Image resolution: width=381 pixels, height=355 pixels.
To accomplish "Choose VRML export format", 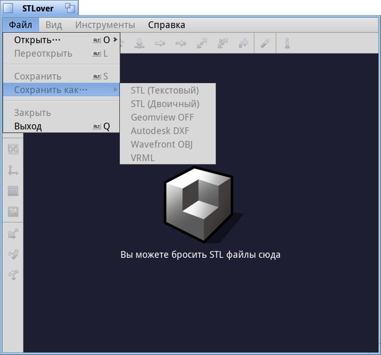I will click(168, 158).
